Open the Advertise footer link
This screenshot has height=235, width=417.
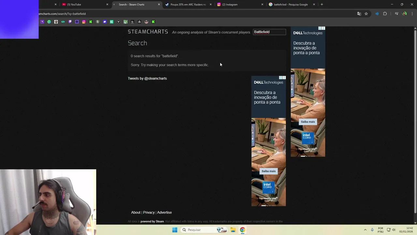(x=164, y=212)
